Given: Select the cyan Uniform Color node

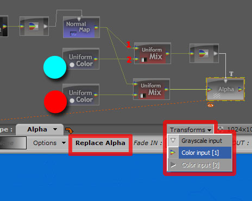Looking at the screenshot, I should pyautogui.click(x=81, y=59).
